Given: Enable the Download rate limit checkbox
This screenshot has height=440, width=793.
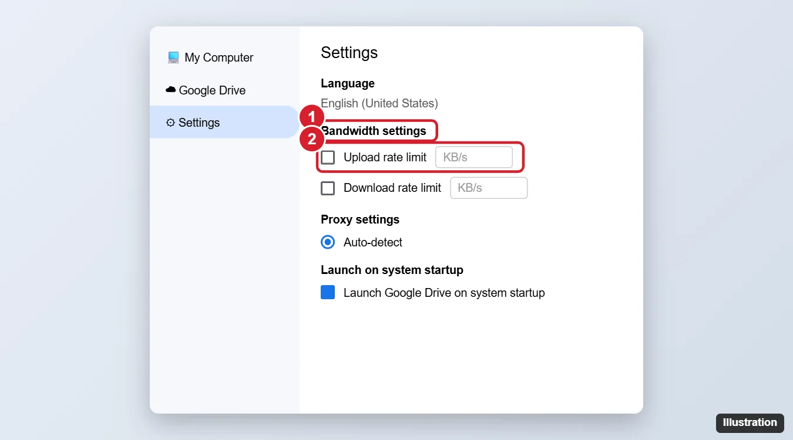Looking at the screenshot, I should coord(328,188).
